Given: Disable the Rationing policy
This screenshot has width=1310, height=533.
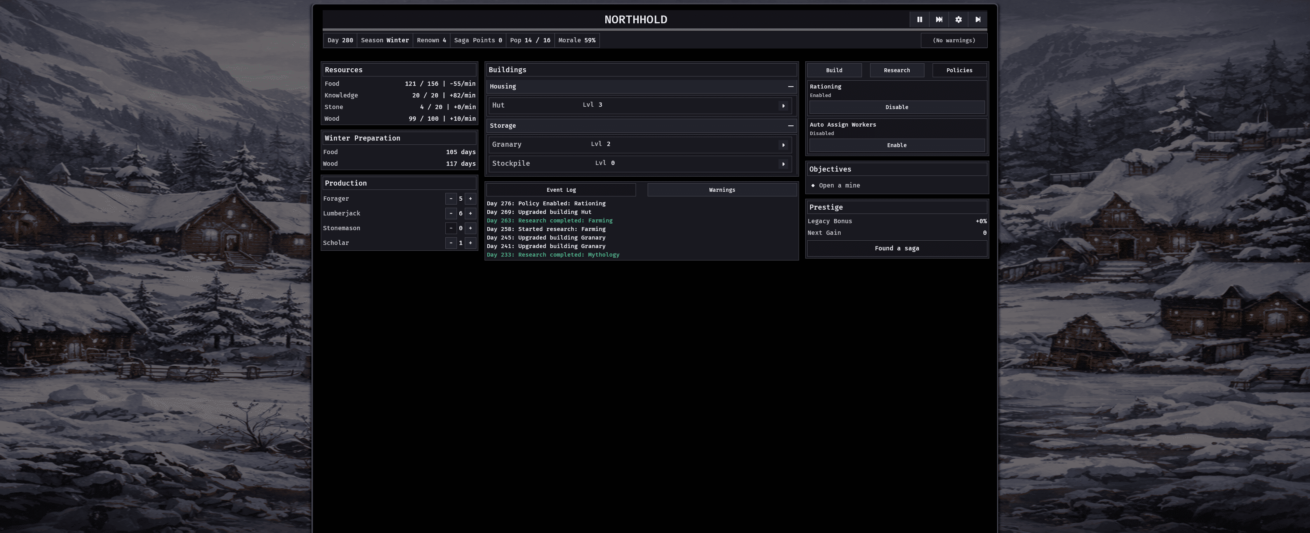Looking at the screenshot, I should pos(896,107).
